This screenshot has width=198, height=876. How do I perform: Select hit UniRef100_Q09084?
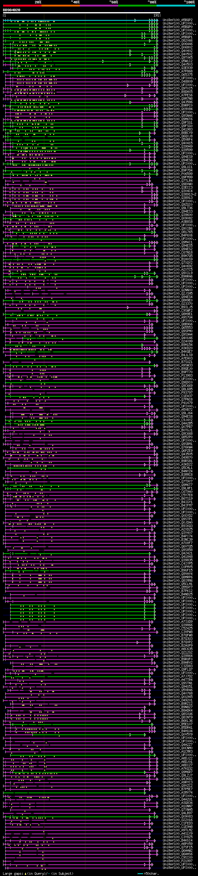click(177, 109)
